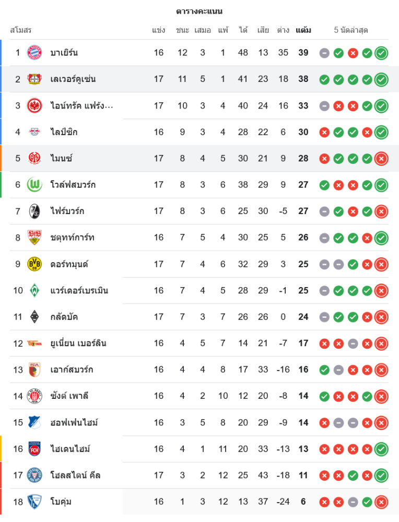Click the RB Leipzig club logo
Viewport: 399px width, 522px height.
point(34,132)
